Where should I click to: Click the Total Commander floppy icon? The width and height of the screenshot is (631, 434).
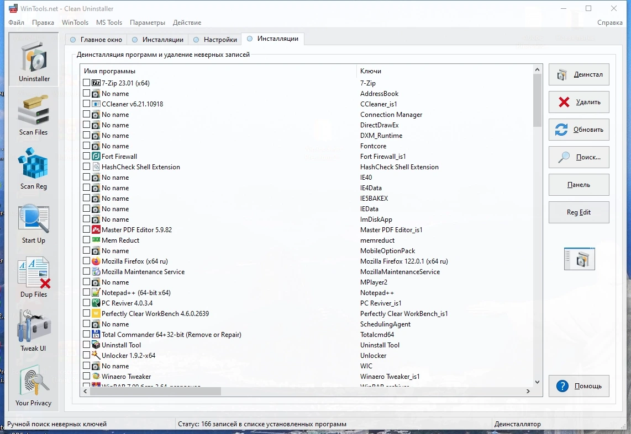(96, 334)
